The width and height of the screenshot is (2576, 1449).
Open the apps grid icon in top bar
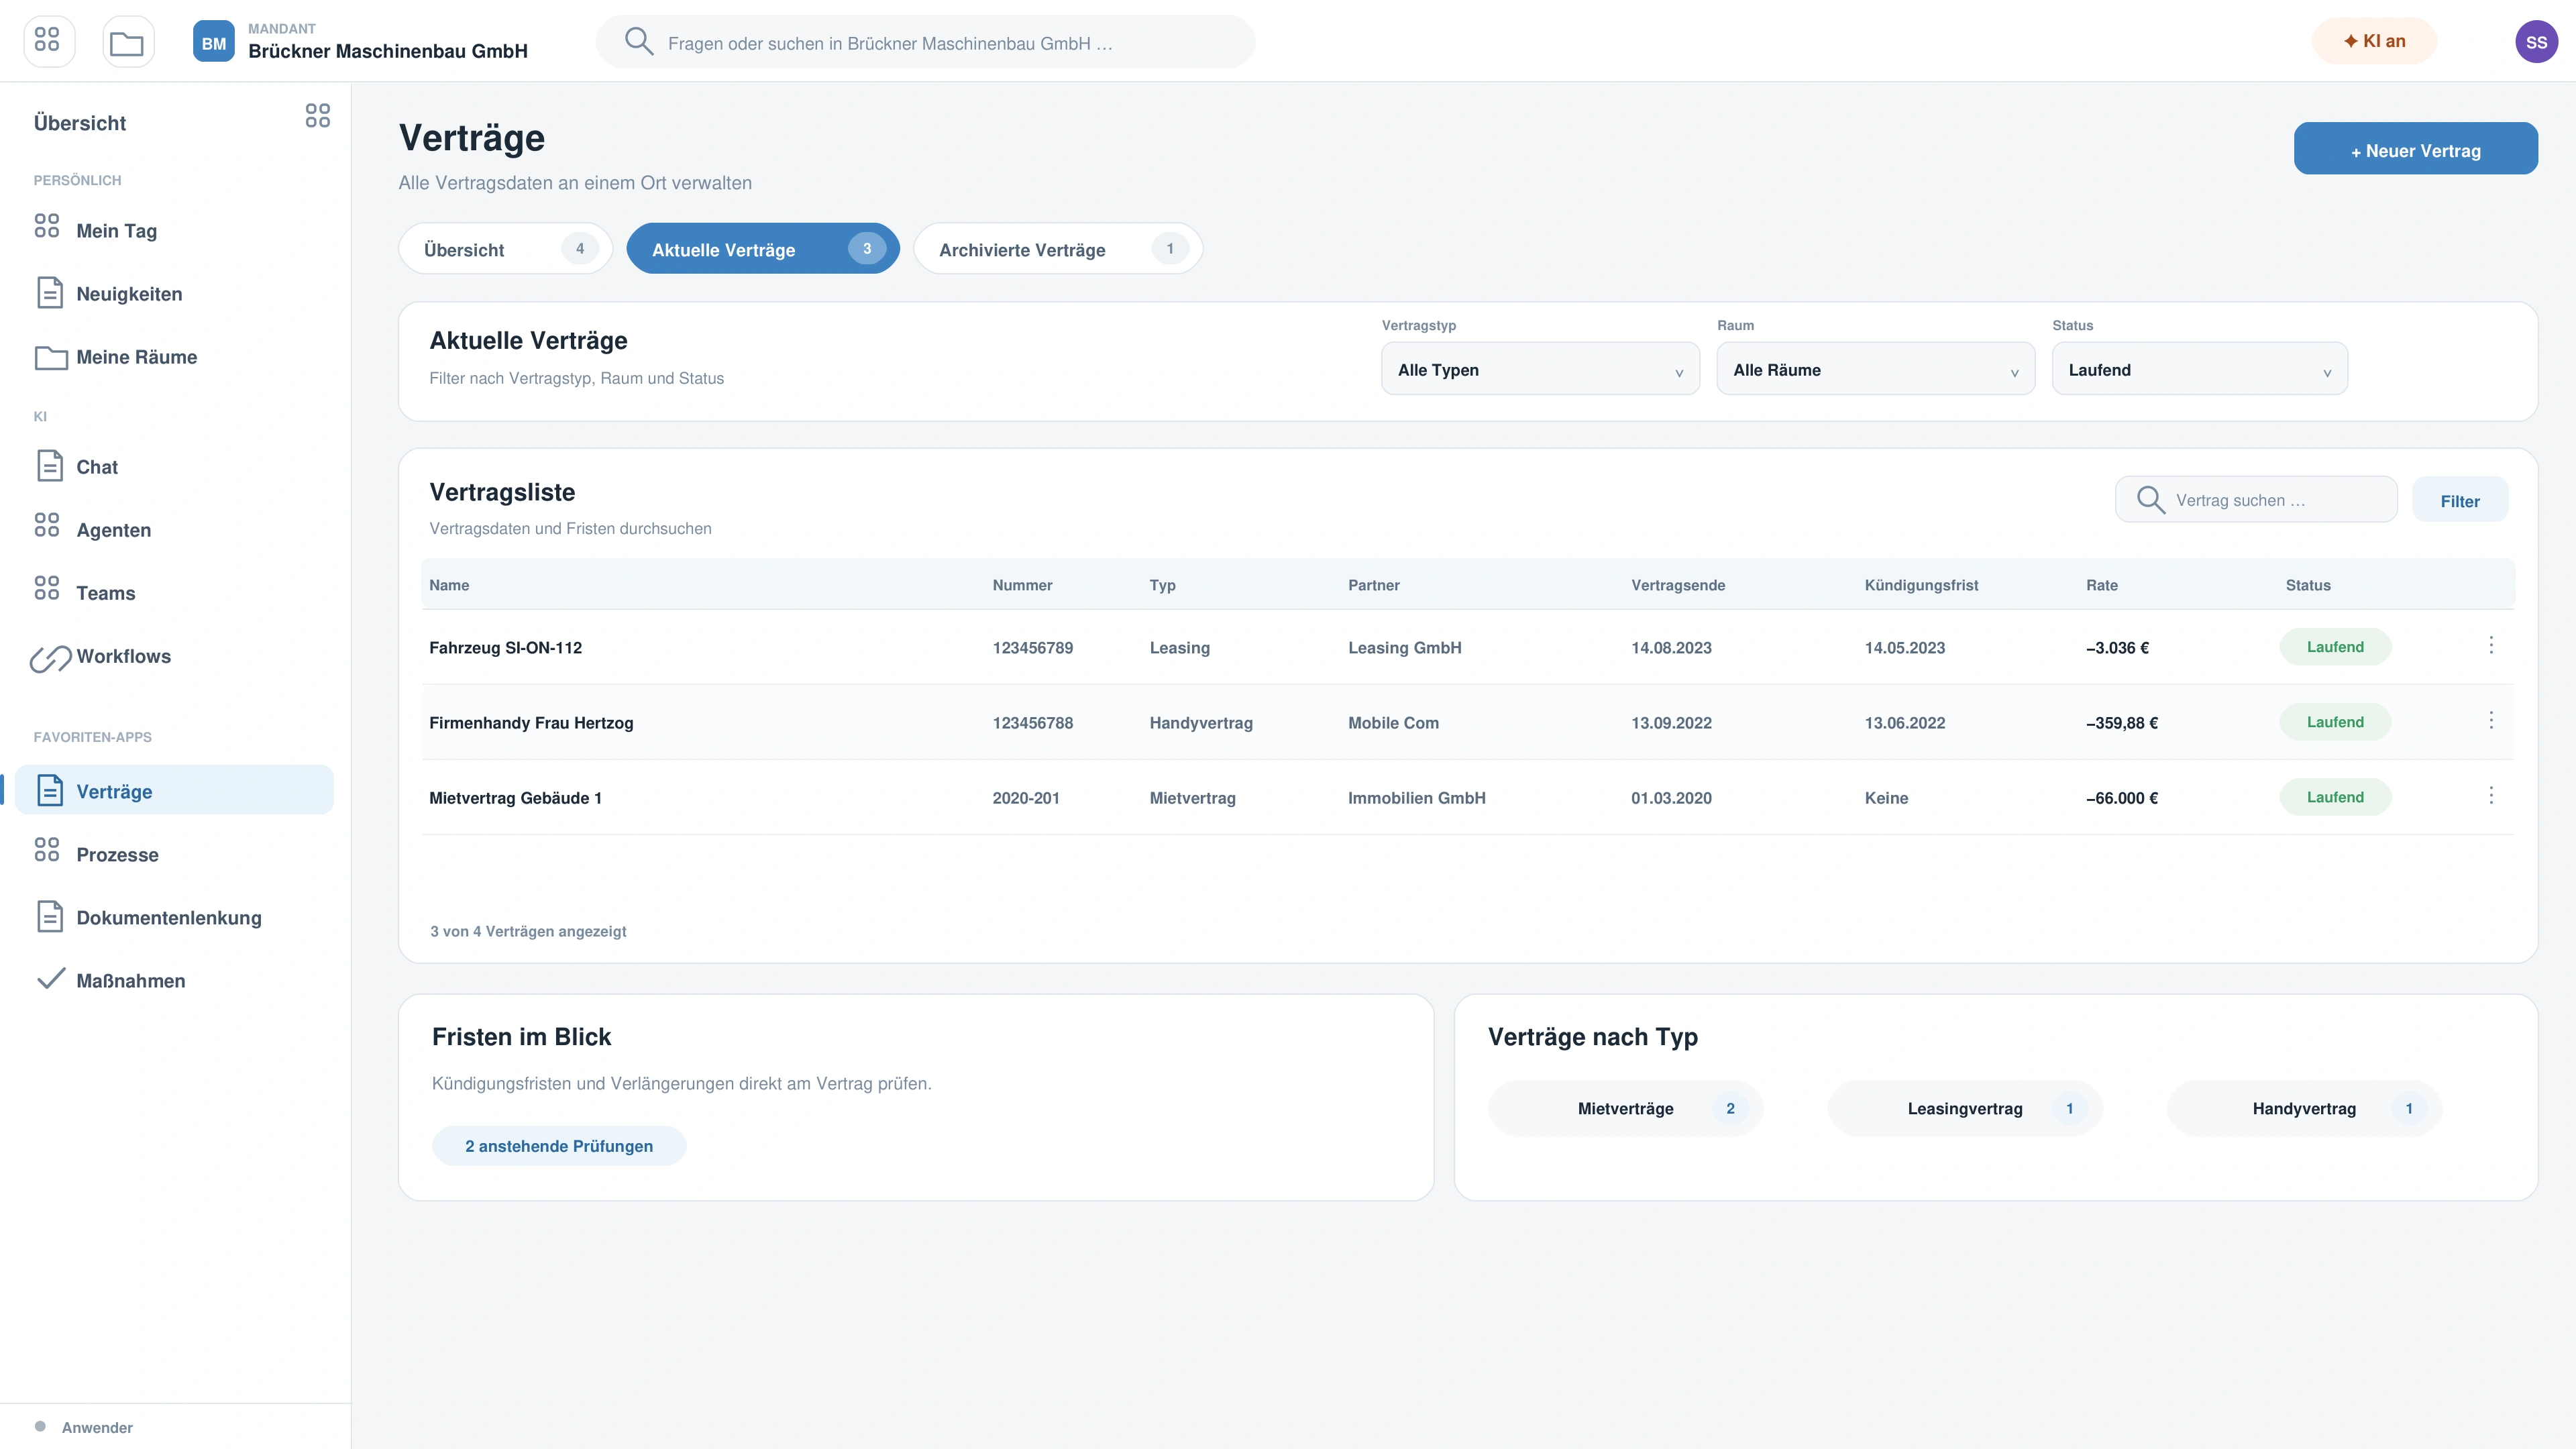tap(48, 41)
